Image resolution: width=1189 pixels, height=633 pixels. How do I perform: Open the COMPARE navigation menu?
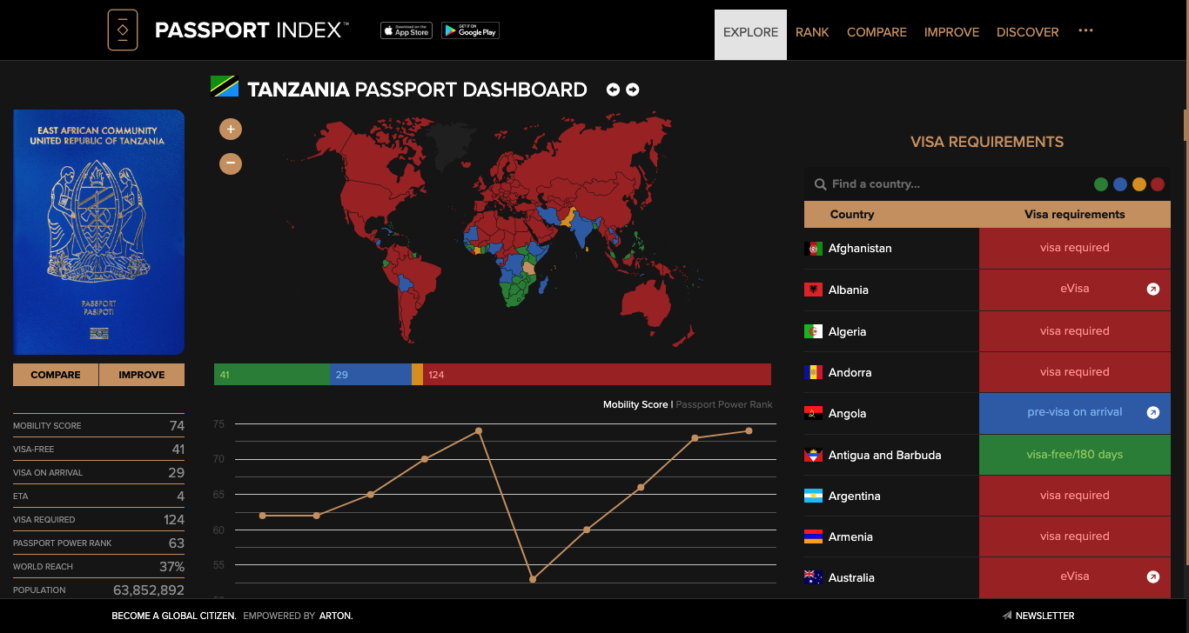pyautogui.click(x=877, y=32)
